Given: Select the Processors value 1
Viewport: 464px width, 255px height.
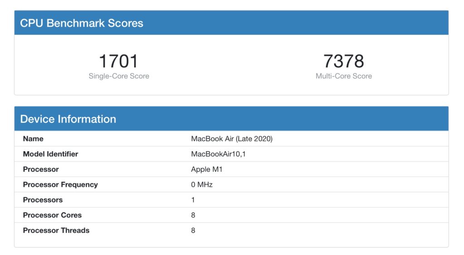Looking at the screenshot, I should point(193,200).
